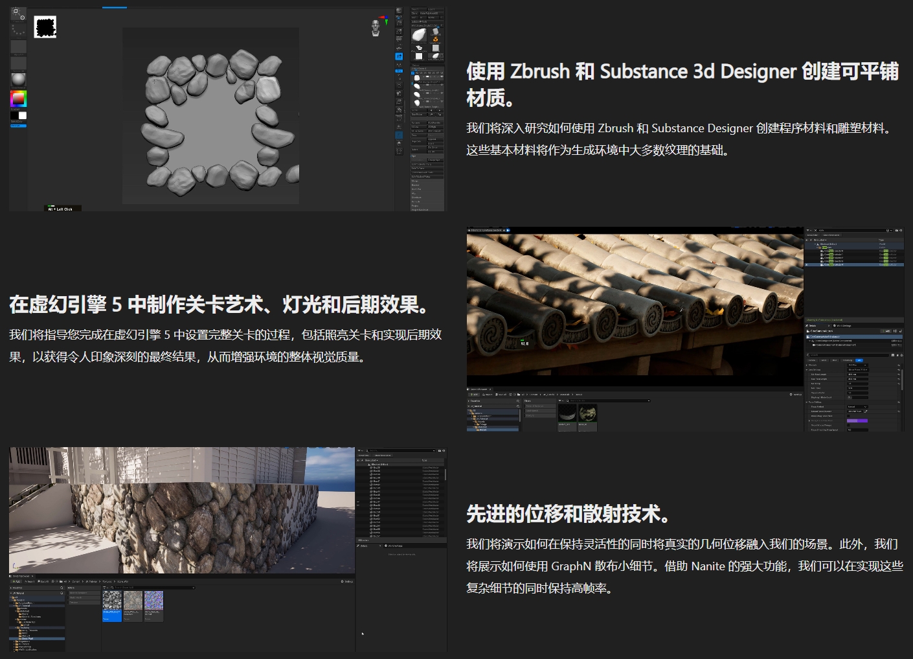The width and height of the screenshot is (913, 659).
Task: Click the heading about 虚幻引擎 5 关卡艺术
Action: (x=222, y=304)
